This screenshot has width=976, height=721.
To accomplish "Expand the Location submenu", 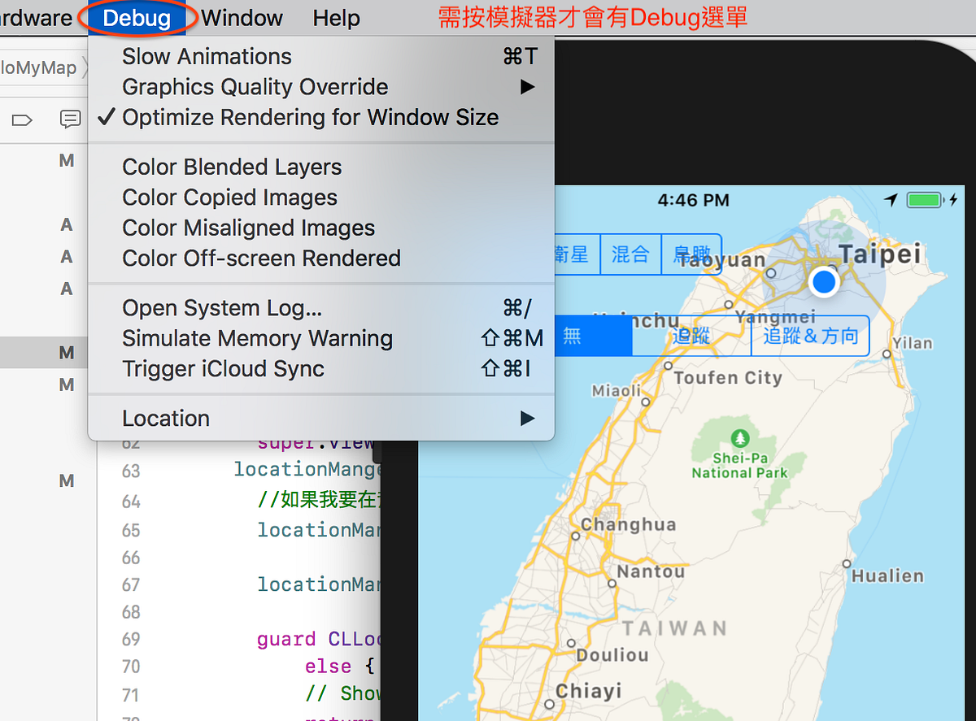I will [166, 418].
